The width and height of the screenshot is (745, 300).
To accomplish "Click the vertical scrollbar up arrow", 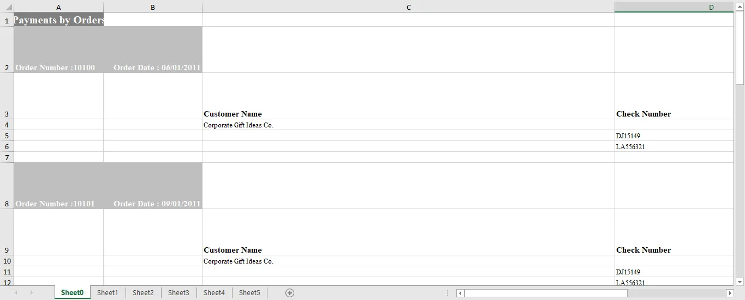I will pyautogui.click(x=740, y=7).
